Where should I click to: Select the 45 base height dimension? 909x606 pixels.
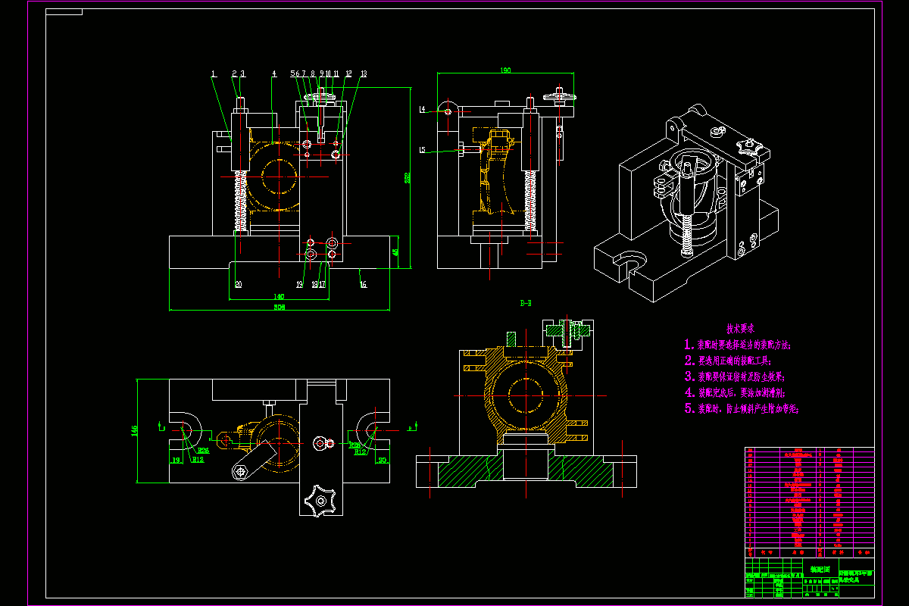pos(395,252)
